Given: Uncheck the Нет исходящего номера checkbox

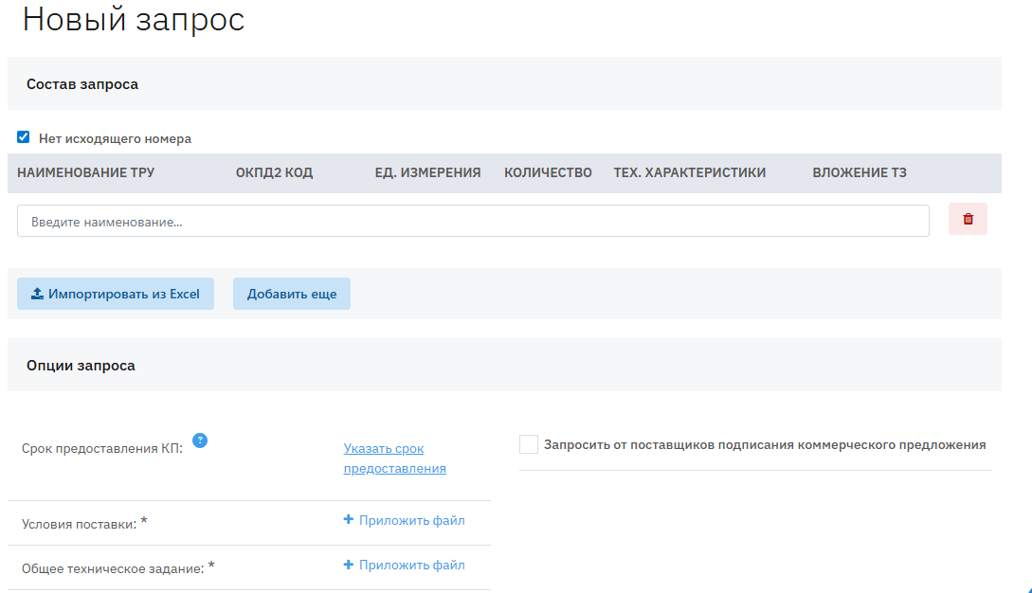Looking at the screenshot, I should [24, 137].
